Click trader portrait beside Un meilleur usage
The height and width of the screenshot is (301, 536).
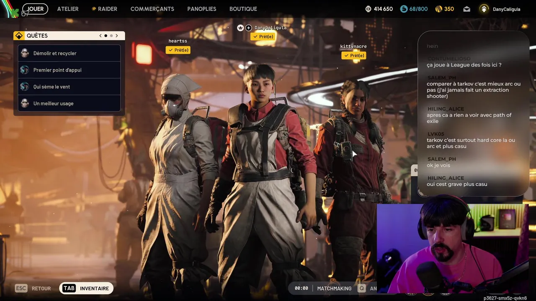pyautogui.click(x=25, y=103)
